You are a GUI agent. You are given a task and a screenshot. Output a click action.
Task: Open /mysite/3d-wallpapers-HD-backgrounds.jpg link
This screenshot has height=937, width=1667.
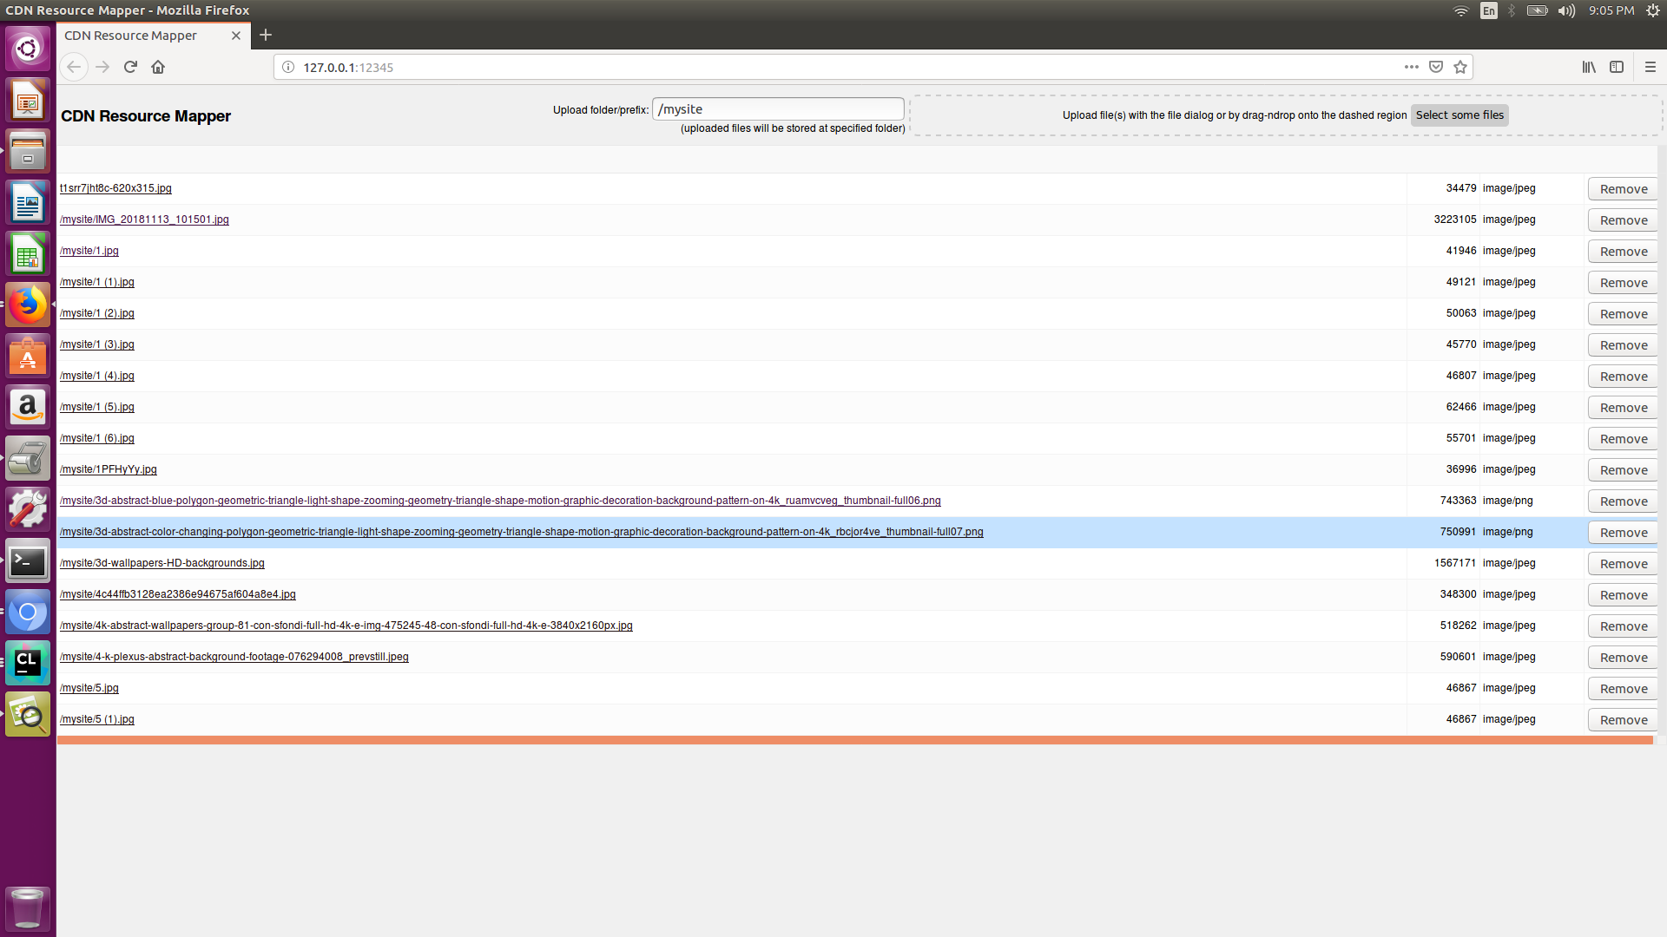162,563
